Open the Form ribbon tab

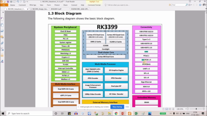tap(49, 5)
